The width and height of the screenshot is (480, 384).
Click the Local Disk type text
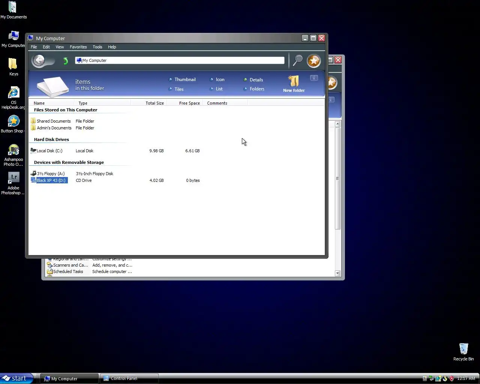click(x=84, y=151)
